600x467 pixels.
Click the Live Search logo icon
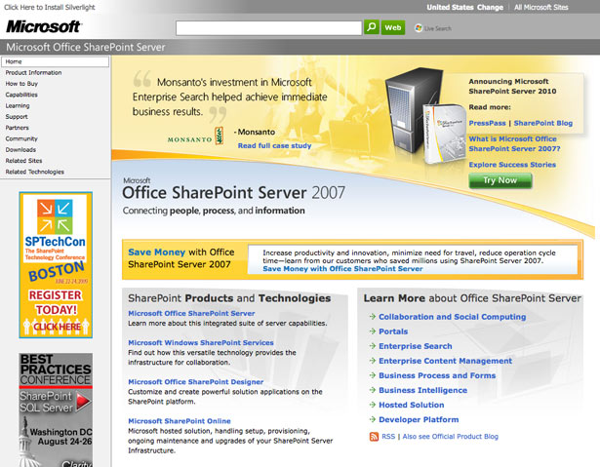click(419, 28)
